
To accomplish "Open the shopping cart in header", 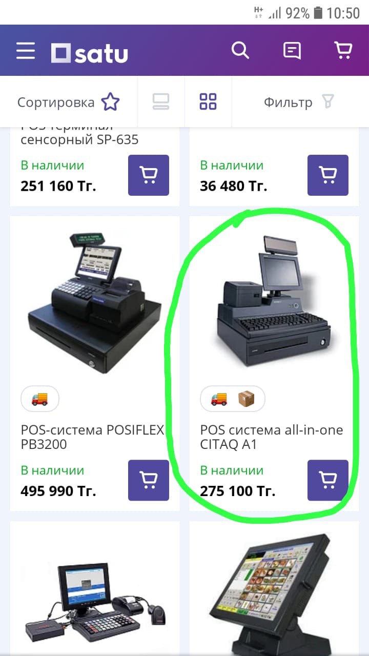I will click(343, 51).
